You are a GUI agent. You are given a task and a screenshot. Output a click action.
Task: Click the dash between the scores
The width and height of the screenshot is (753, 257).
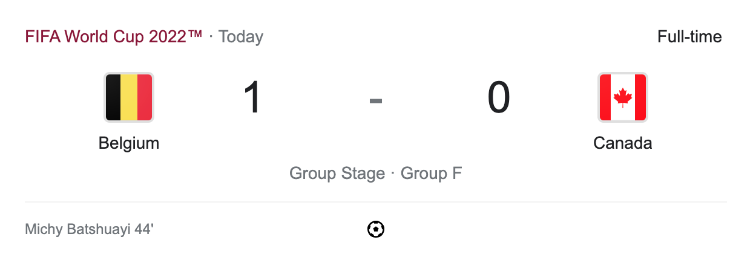coord(376,100)
